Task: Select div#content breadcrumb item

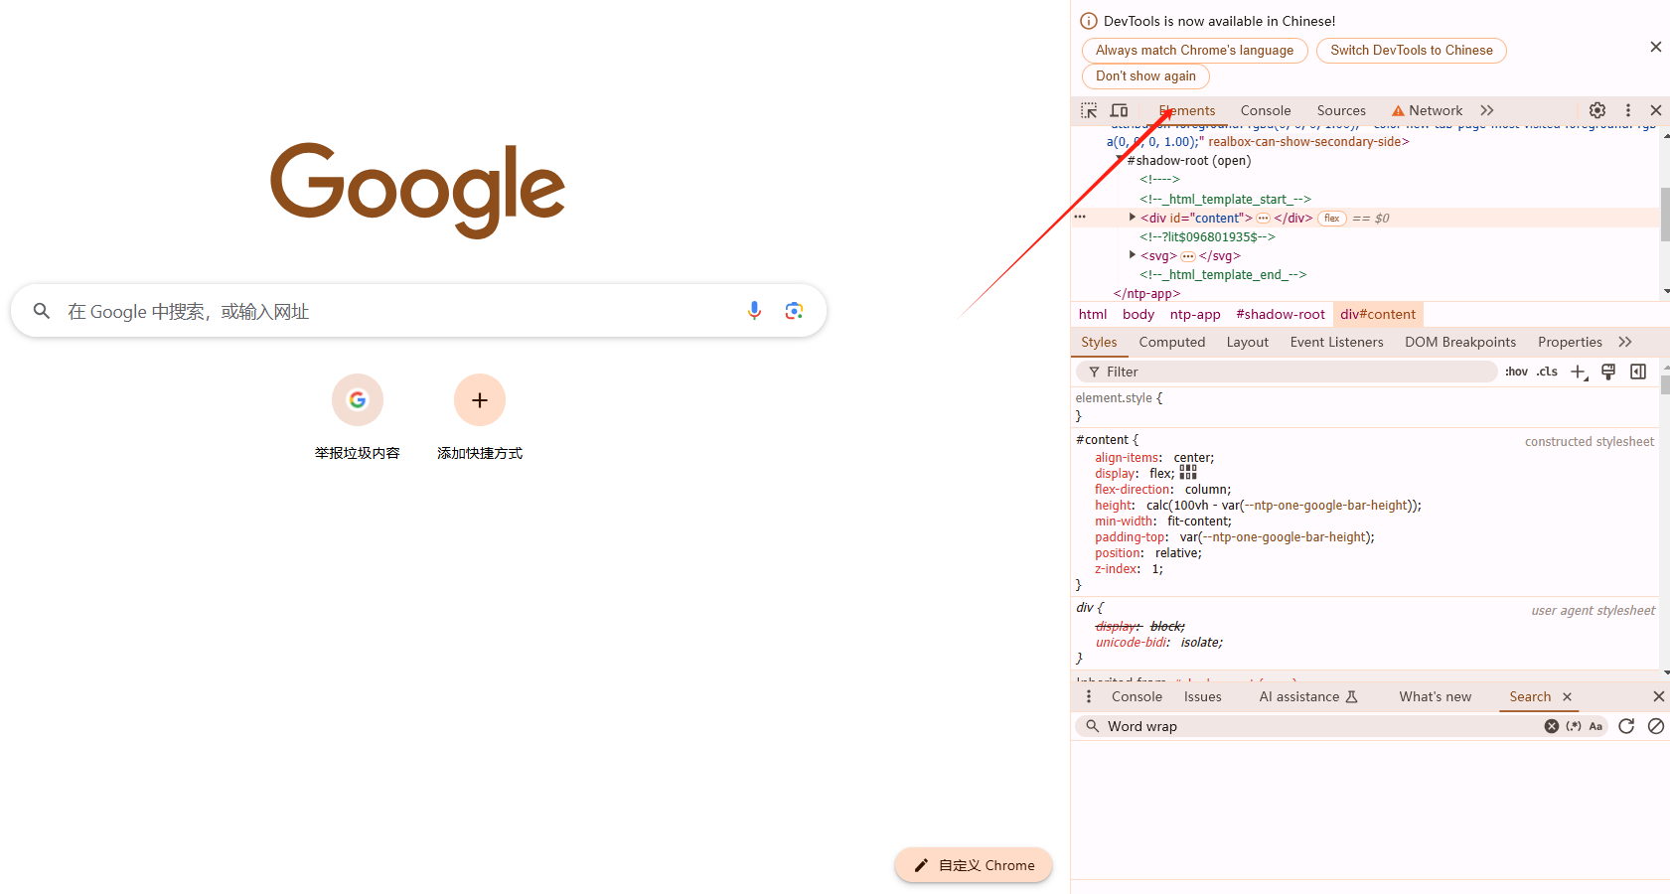Action: (x=1378, y=314)
